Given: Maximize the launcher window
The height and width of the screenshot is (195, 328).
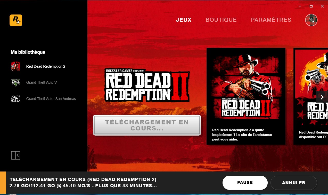Looking at the screenshot, I should click(311, 6).
